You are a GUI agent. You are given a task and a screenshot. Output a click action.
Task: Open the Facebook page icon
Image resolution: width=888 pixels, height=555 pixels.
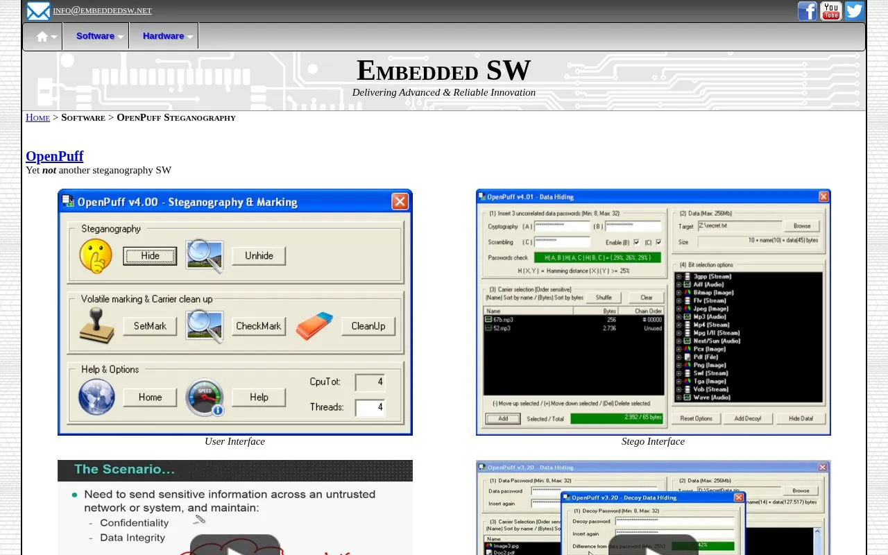coord(807,11)
